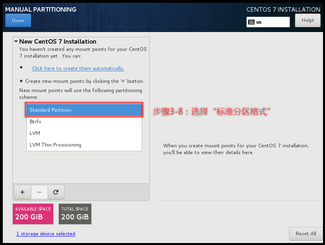Viewport: 325px width, 245px height.
Task: Click the Reset All button
Action: pyautogui.click(x=306, y=234)
